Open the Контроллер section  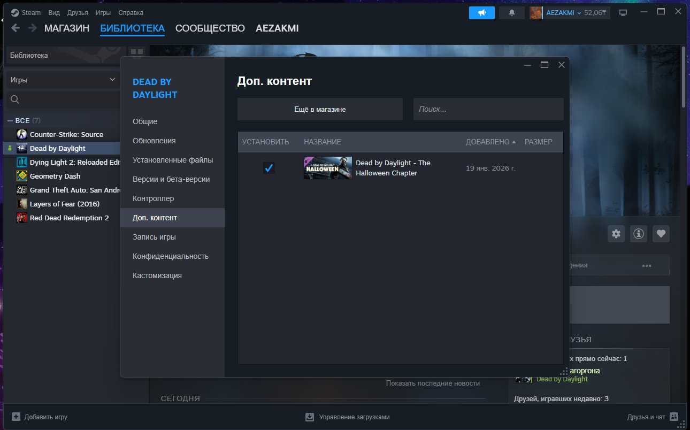[172, 198]
